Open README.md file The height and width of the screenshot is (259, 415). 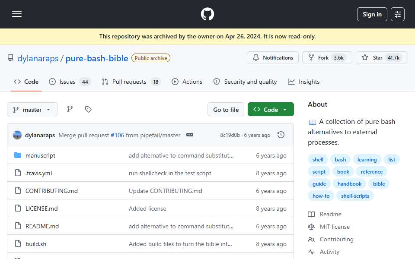point(42,226)
